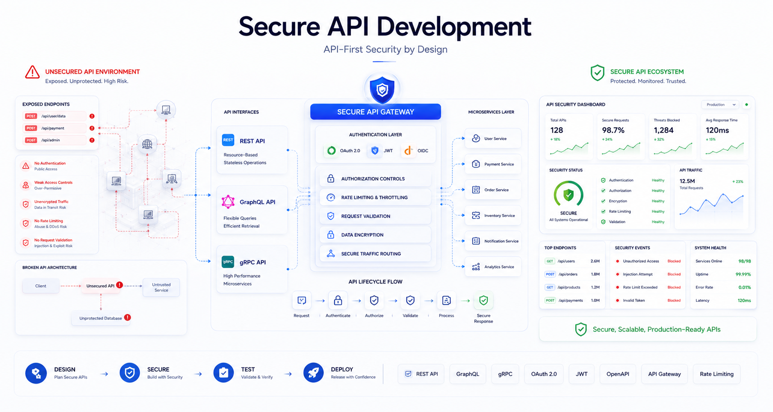Click the GraphQL API pink logo icon
The image size is (773, 412).
228,202
